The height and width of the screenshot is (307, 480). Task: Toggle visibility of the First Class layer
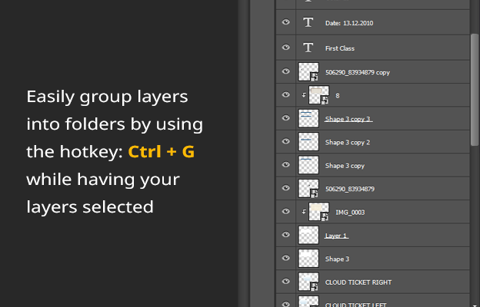click(285, 48)
